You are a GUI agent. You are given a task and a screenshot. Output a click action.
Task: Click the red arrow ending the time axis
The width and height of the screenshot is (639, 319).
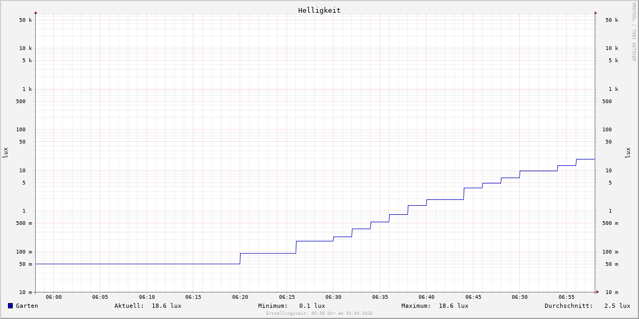coord(597,292)
